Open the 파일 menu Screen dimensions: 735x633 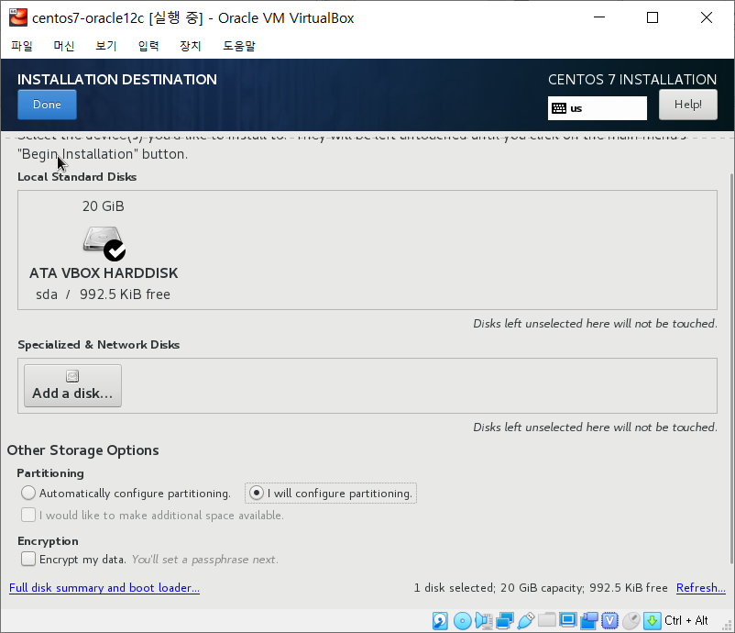[x=22, y=46]
